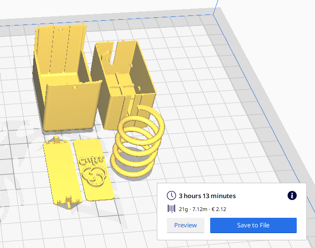This screenshot has height=248, width=315.
Task: Select the slotted inner box model
Action: tap(123, 84)
